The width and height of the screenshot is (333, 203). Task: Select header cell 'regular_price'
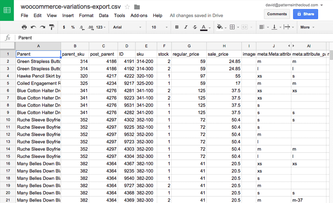pyautogui.click(x=189, y=54)
